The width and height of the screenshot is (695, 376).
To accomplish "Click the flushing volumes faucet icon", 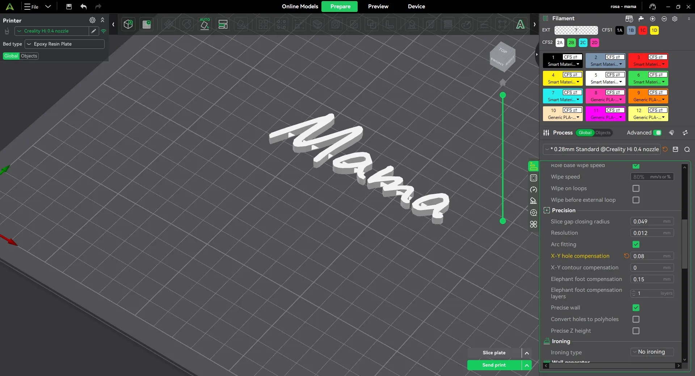I will (x=641, y=19).
